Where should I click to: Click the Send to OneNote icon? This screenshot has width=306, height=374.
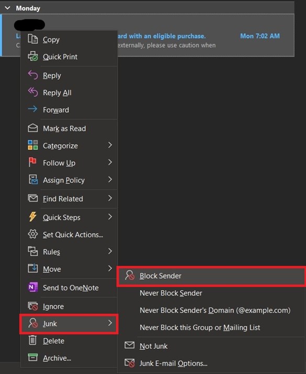(x=32, y=287)
